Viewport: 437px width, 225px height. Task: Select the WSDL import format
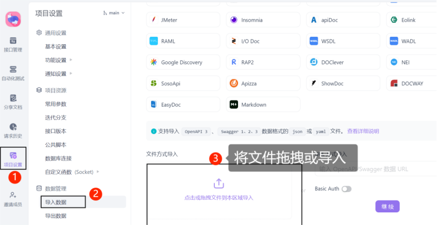pyautogui.click(x=343, y=41)
